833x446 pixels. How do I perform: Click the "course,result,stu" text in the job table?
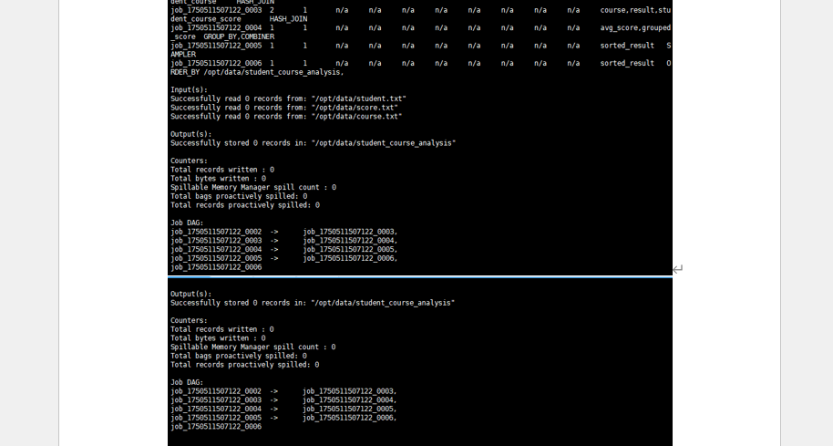(x=635, y=10)
